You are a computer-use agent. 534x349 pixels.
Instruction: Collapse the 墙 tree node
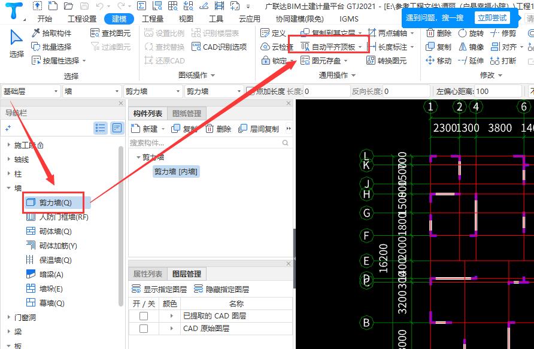click(9, 187)
